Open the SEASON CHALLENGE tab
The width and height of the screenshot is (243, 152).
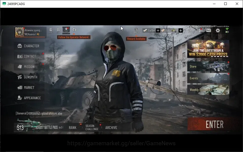coord(92,127)
